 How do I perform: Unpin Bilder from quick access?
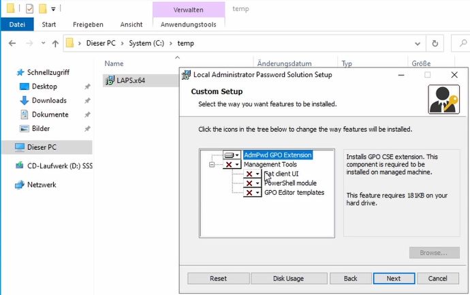[87, 129]
